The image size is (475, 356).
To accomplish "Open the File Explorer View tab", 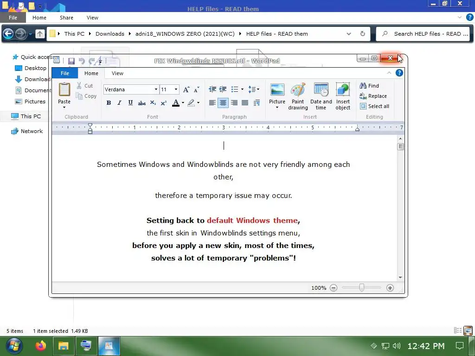I will (x=92, y=18).
